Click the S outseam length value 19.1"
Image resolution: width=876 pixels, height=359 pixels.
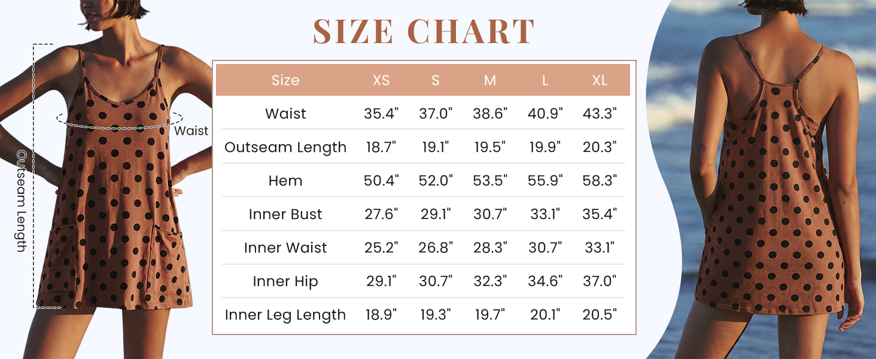436,147
